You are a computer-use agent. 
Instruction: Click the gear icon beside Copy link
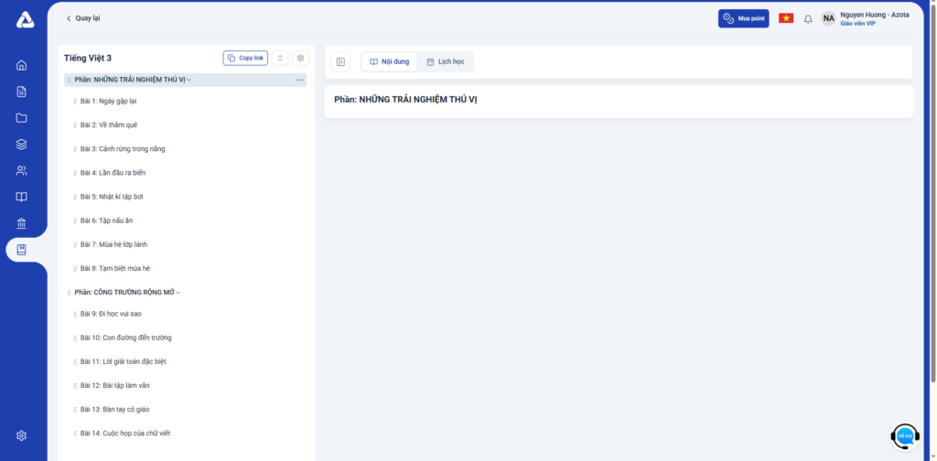(x=300, y=59)
